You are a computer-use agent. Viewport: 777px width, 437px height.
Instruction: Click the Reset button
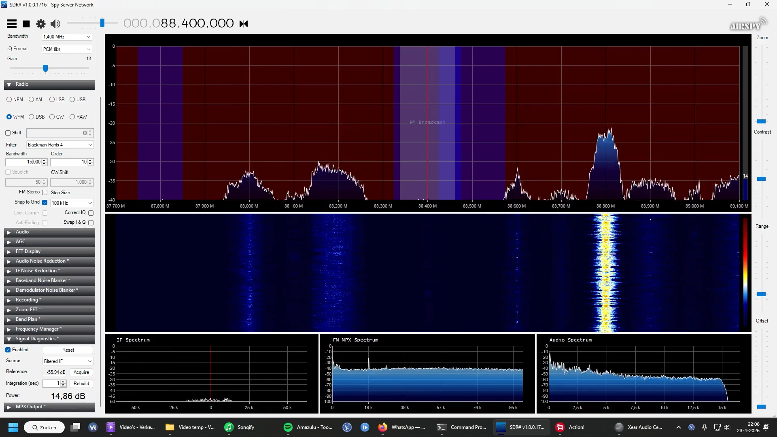coord(68,350)
